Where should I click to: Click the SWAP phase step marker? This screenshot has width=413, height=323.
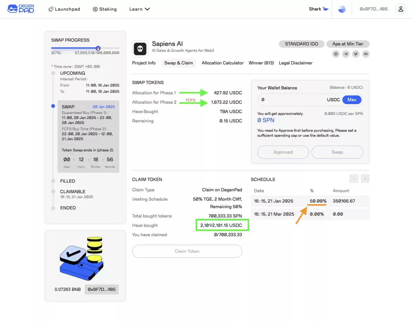(x=53, y=106)
